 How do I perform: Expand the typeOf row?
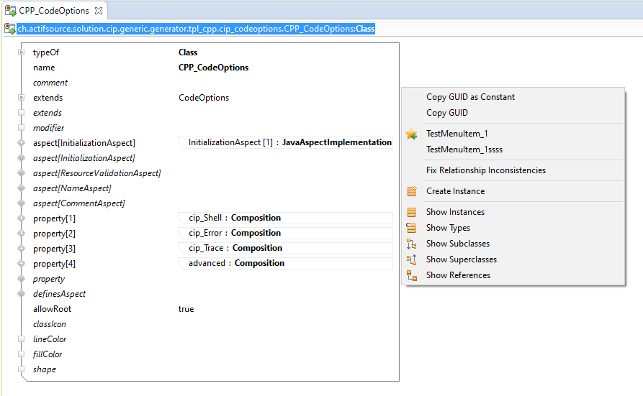tap(22, 52)
